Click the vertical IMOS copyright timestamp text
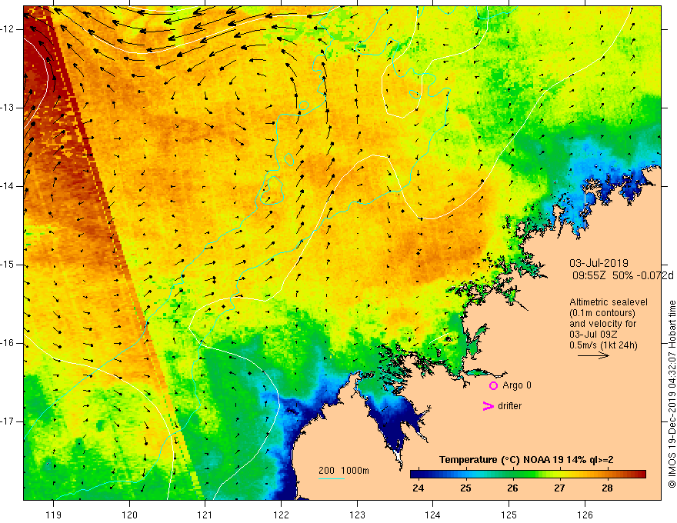This screenshot has width=677, height=523. tap(672, 395)
